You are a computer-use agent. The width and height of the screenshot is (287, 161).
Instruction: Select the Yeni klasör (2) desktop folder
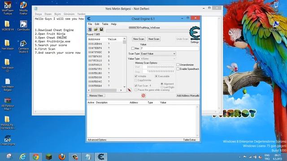[8, 66]
